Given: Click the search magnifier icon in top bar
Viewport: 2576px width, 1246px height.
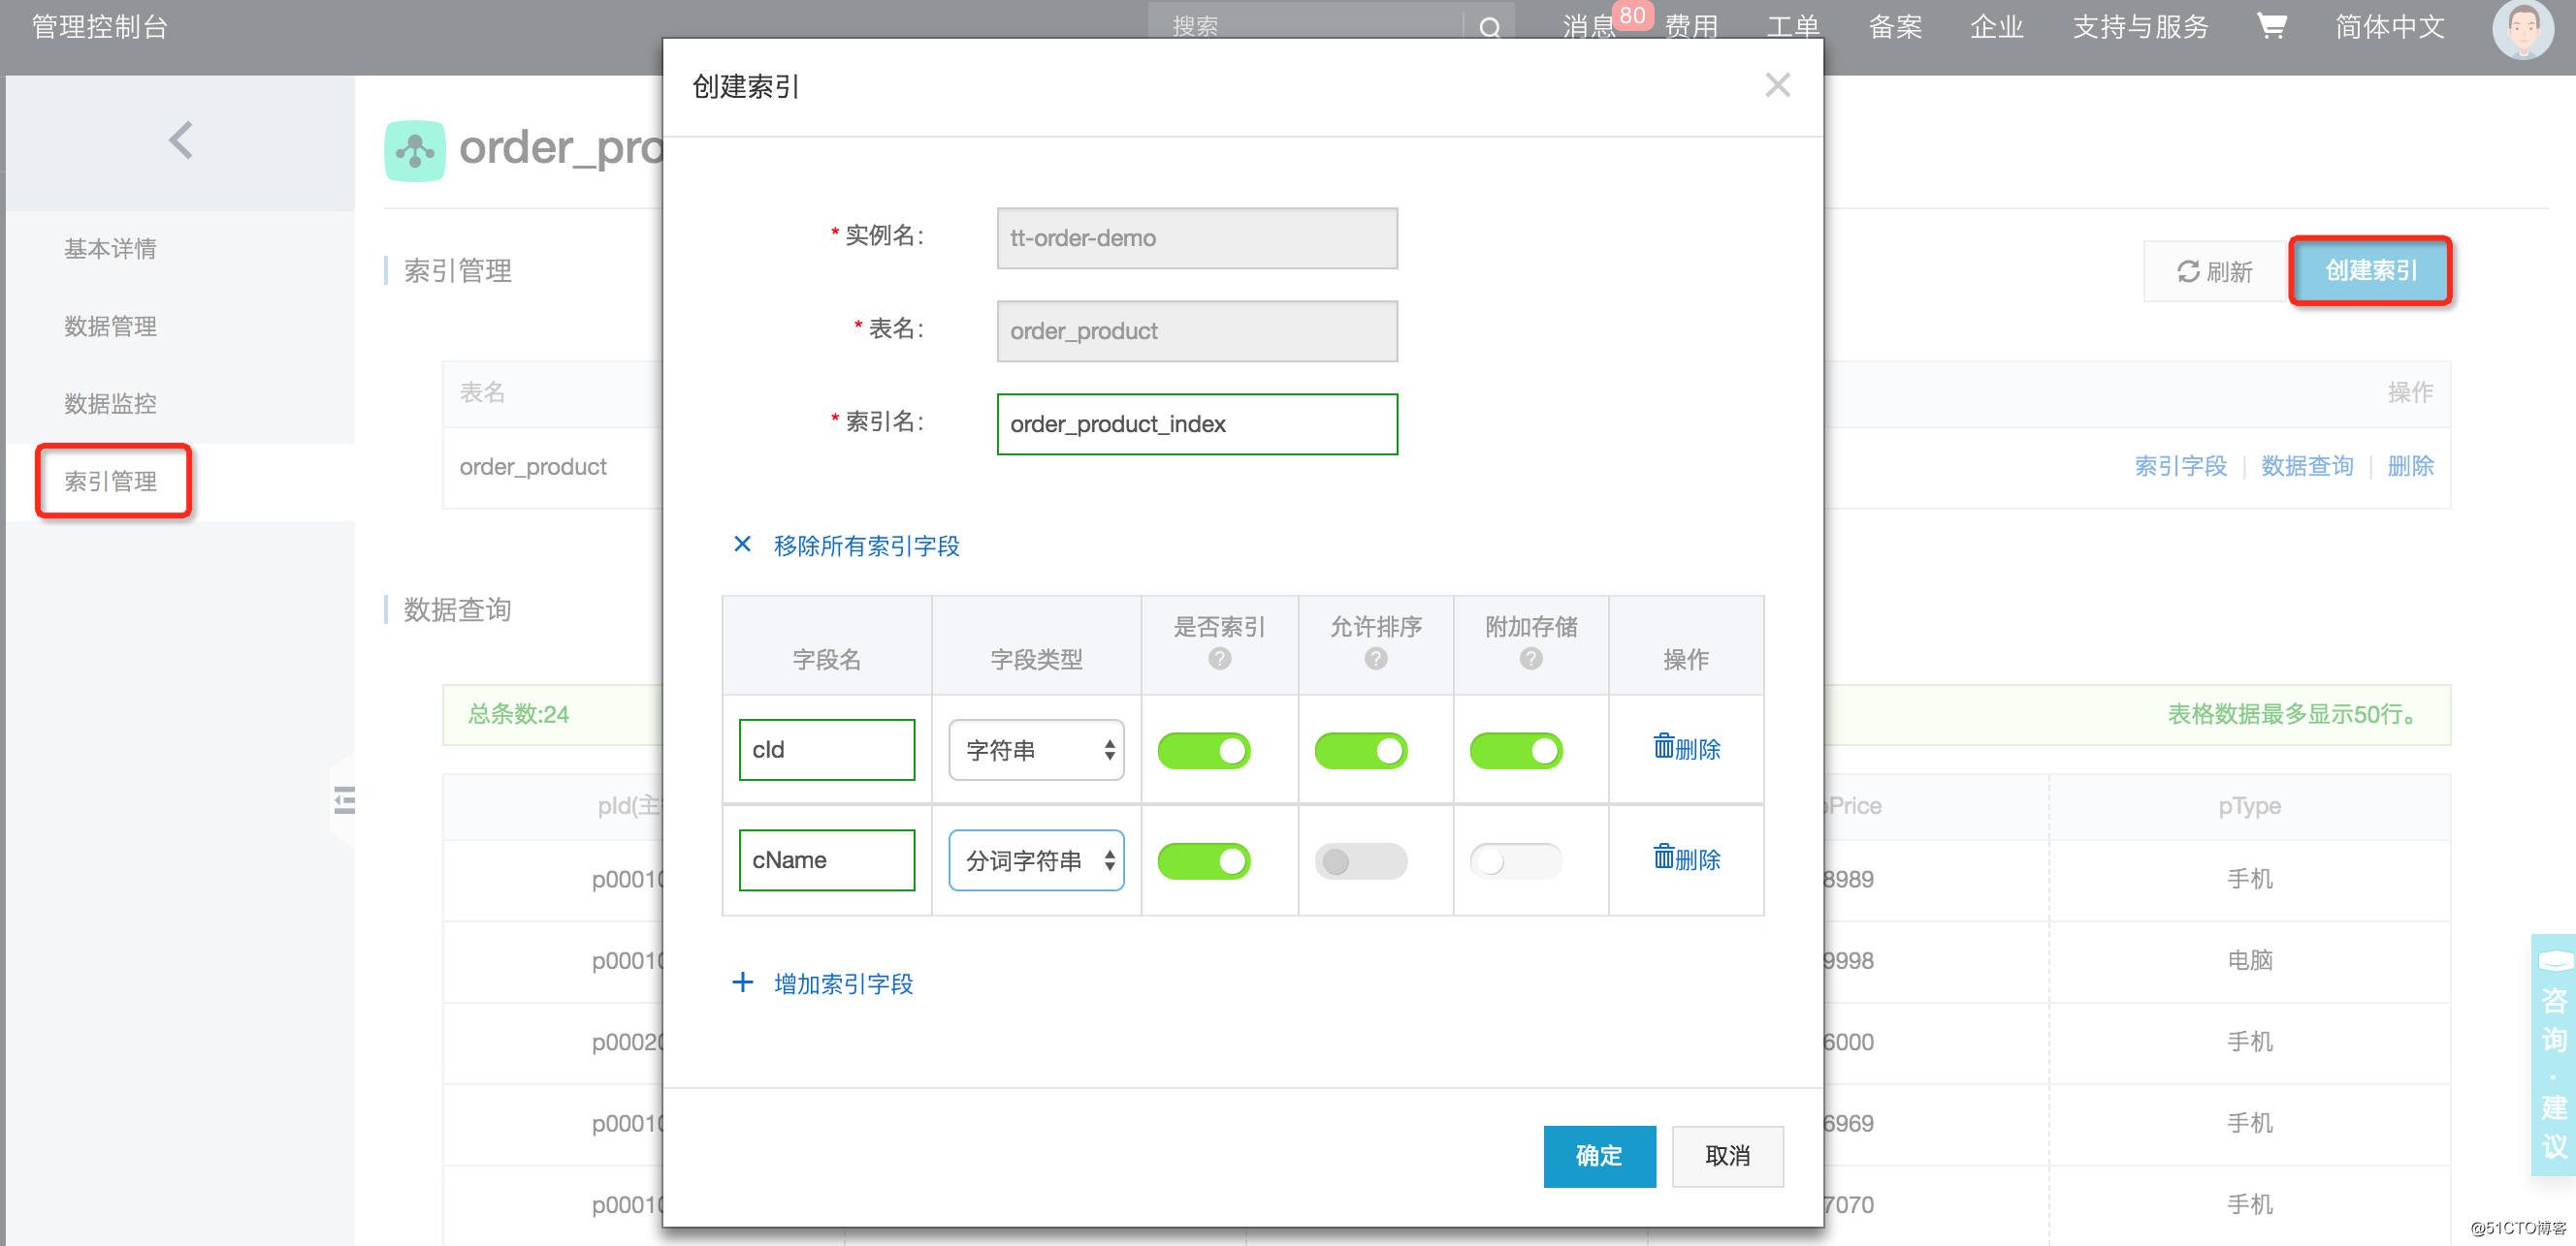Looking at the screenshot, I should click(1489, 27).
